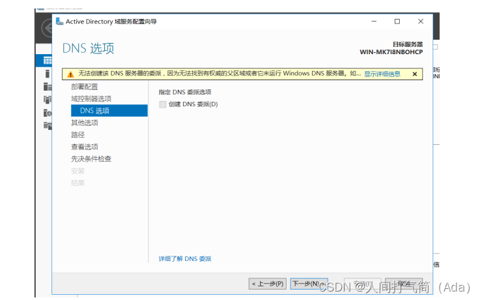Click the large DNS 选项 page heading
This screenshot has height=300, width=480.
click(x=88, y=48)
